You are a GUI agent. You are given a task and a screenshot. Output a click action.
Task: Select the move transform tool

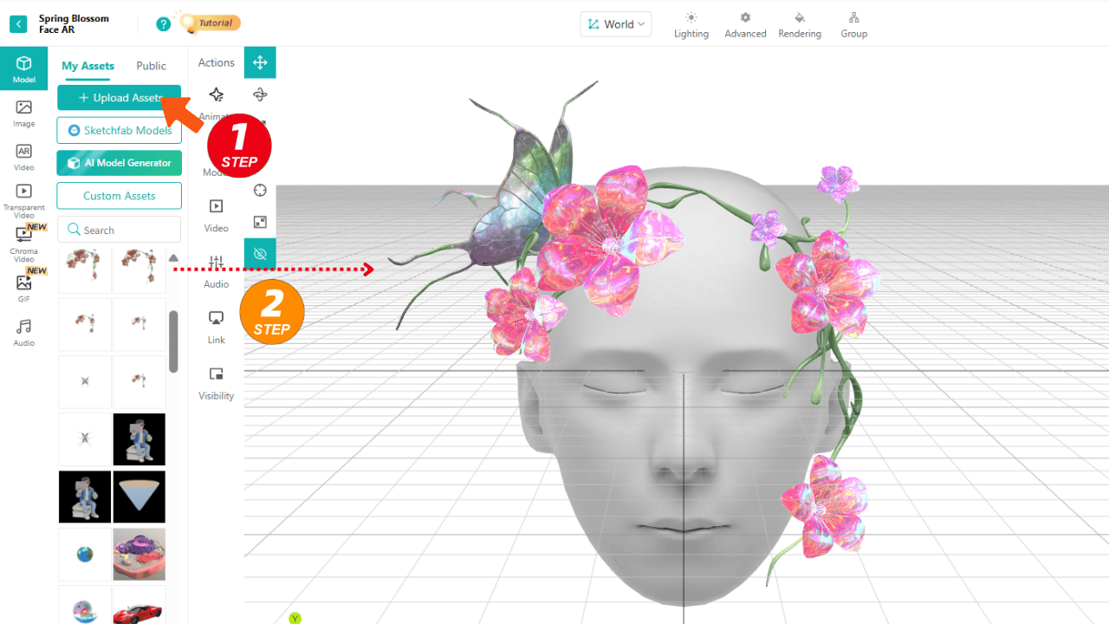260,62
